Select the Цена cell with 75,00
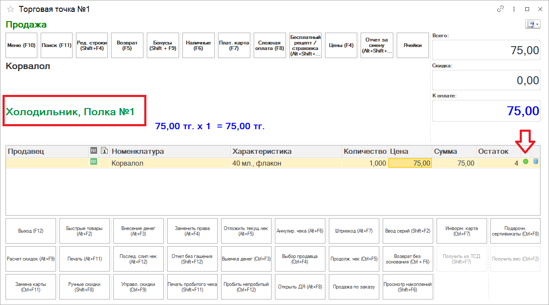This screenshot has height=305, width=549. tap(410, 163)
